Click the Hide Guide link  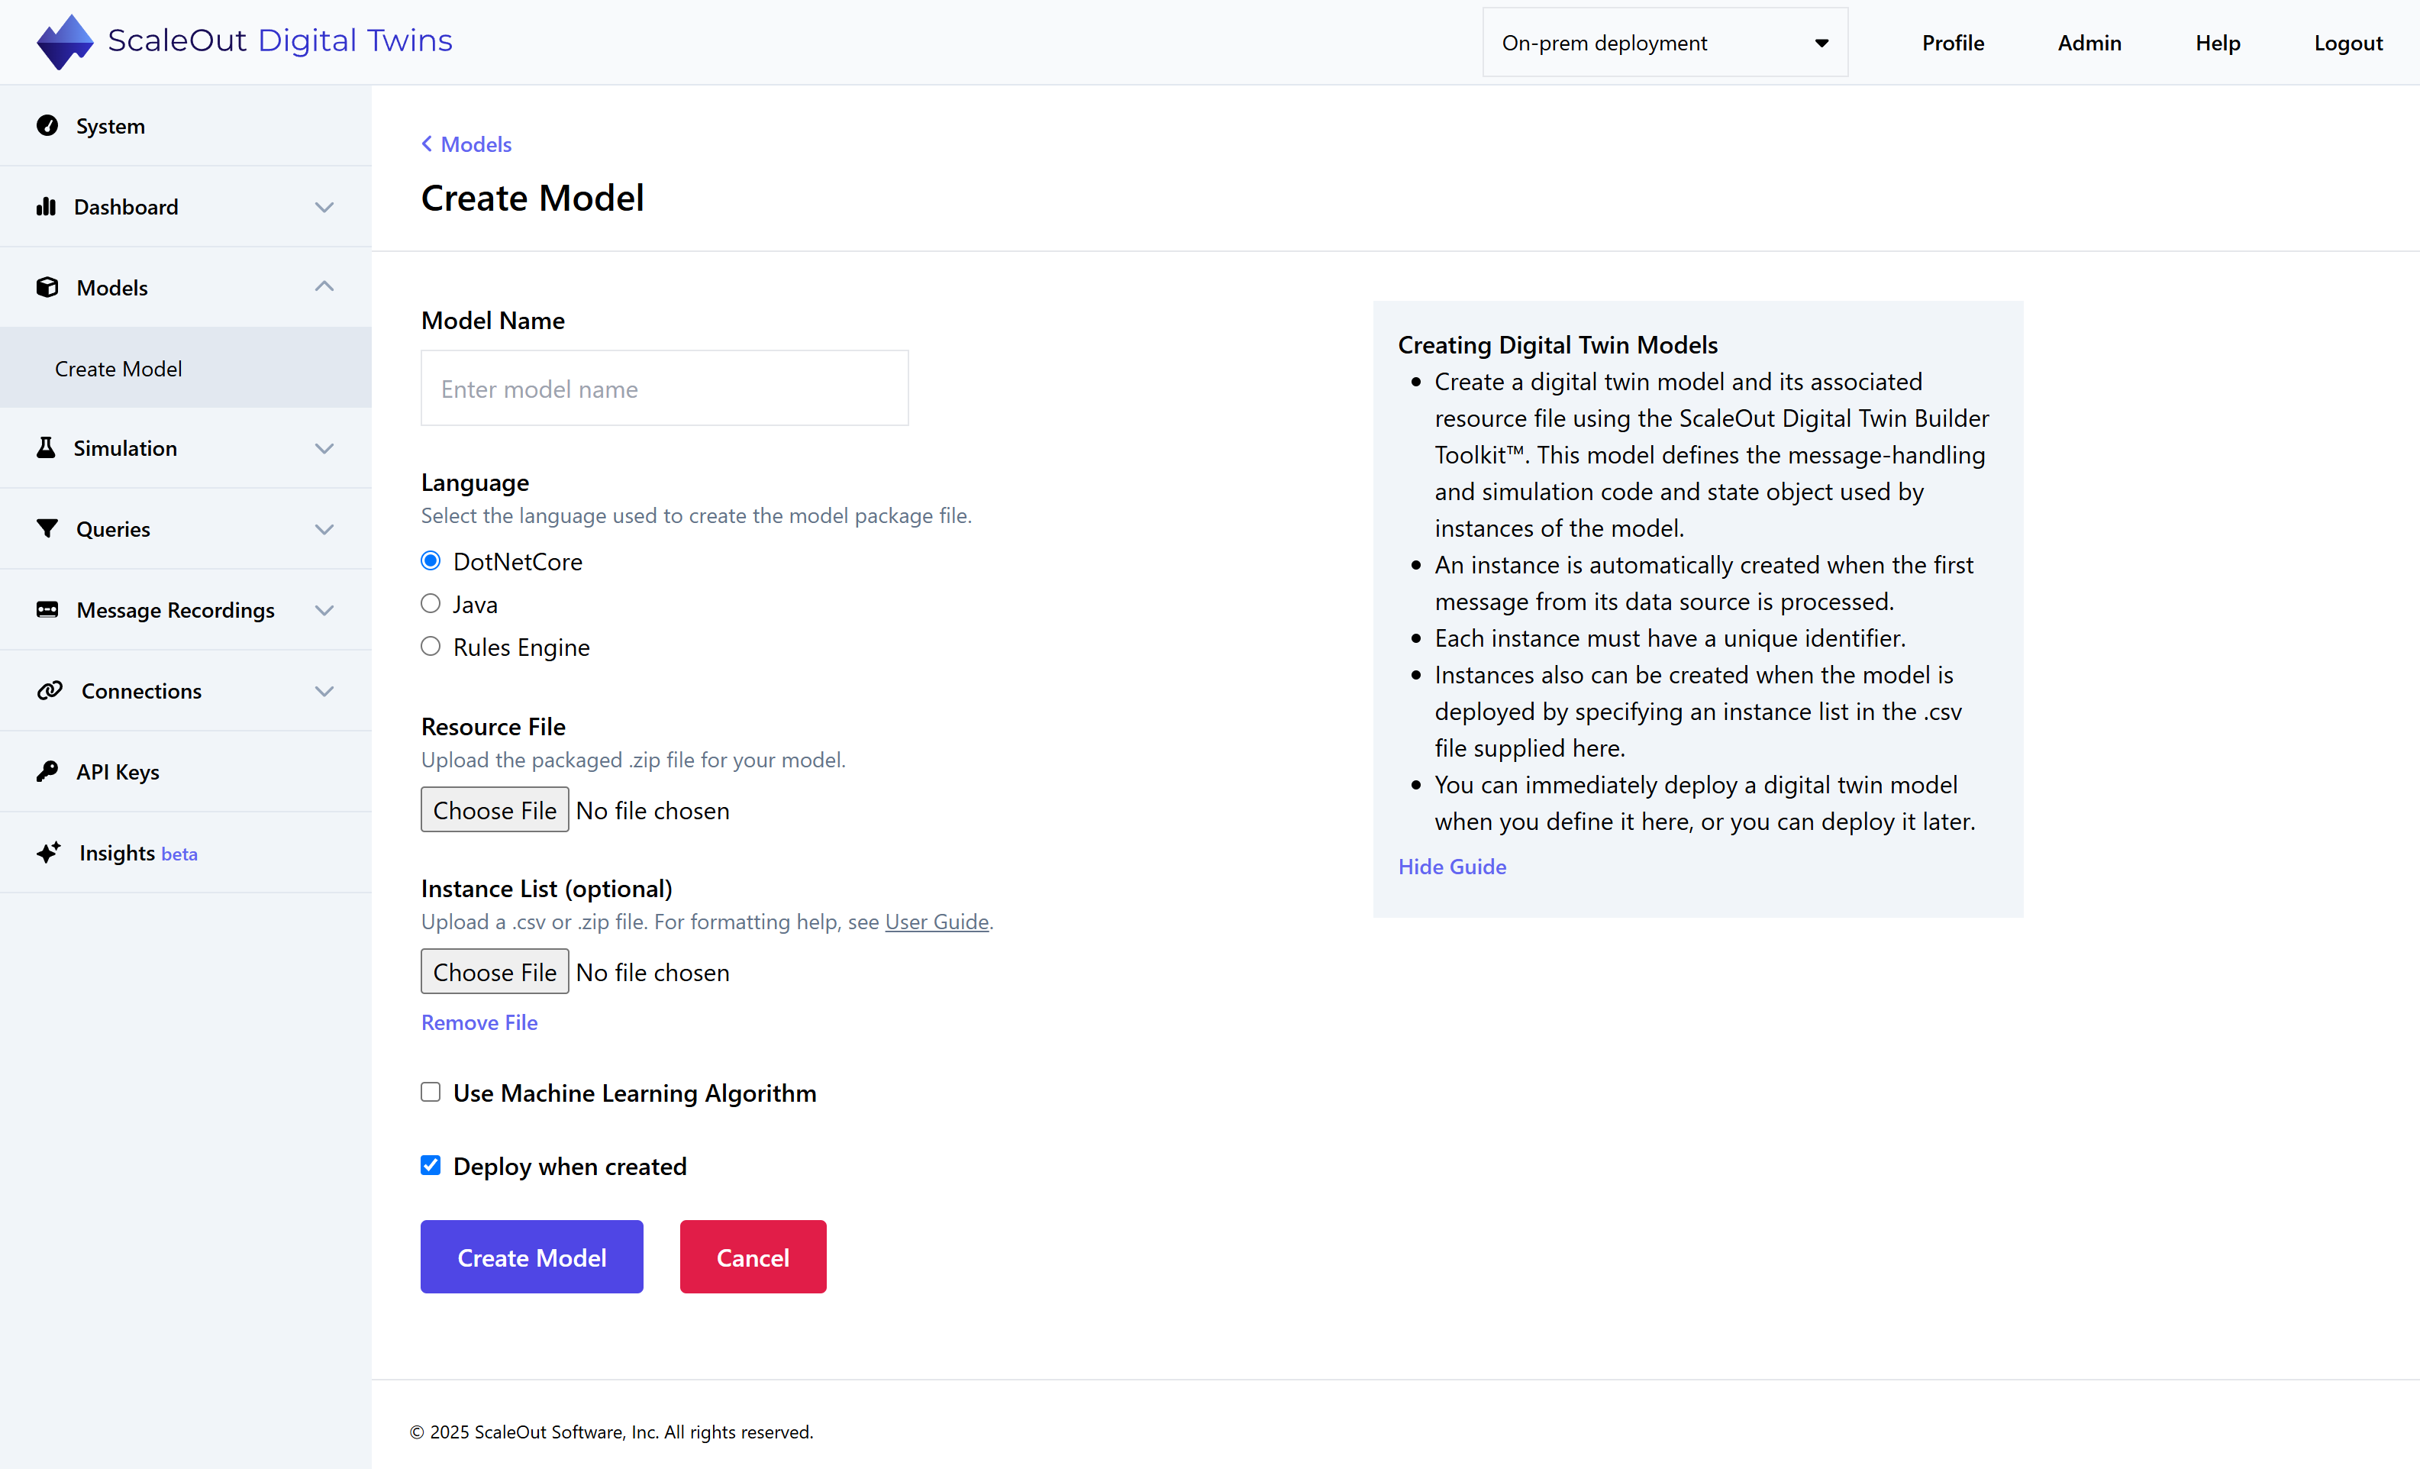coord(1451,866)
